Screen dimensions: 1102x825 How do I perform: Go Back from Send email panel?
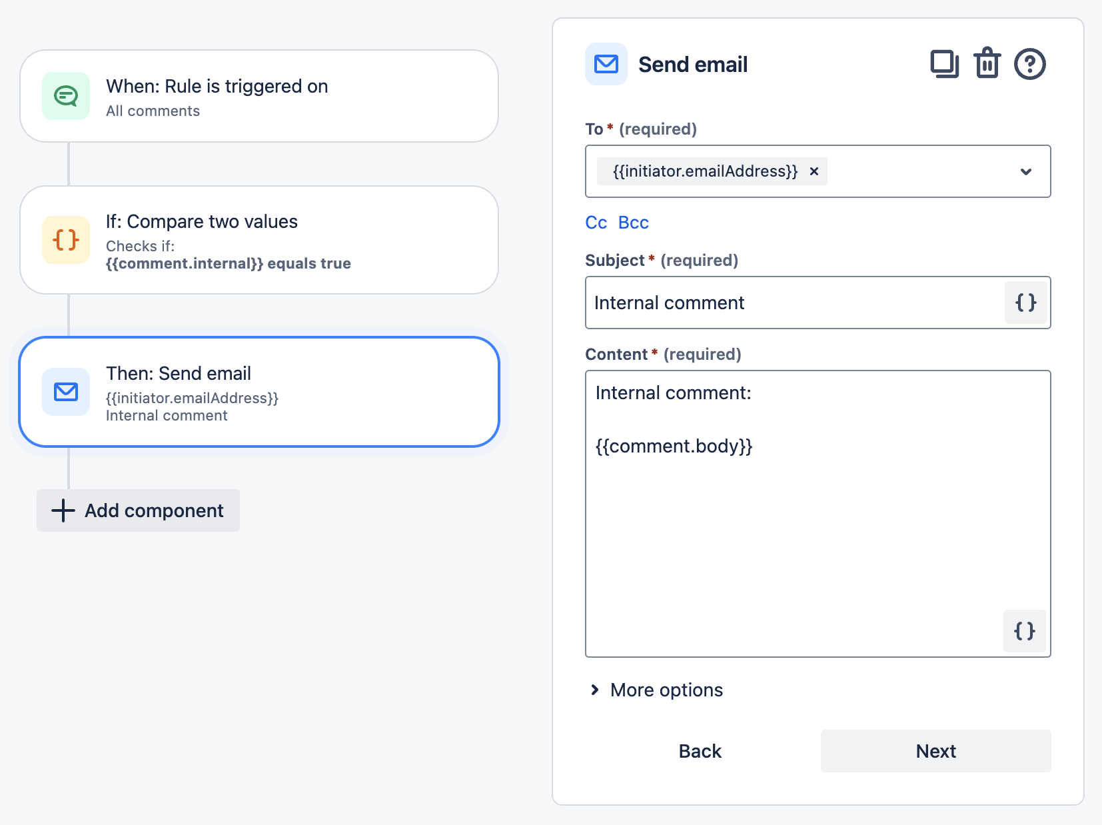click(700, 751)
